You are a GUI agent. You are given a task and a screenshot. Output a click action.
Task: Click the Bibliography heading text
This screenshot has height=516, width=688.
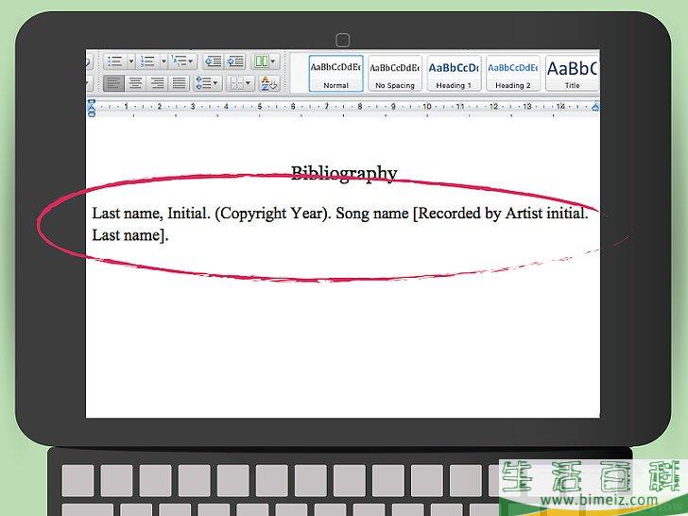pos(344,174)
